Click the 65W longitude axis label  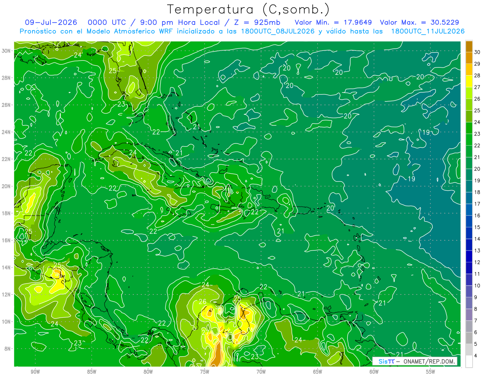pos(318,371)
